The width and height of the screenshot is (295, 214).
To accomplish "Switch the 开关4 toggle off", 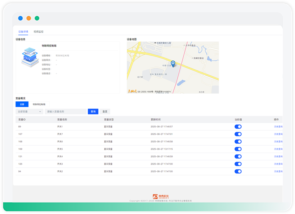I will click(238, 156).
